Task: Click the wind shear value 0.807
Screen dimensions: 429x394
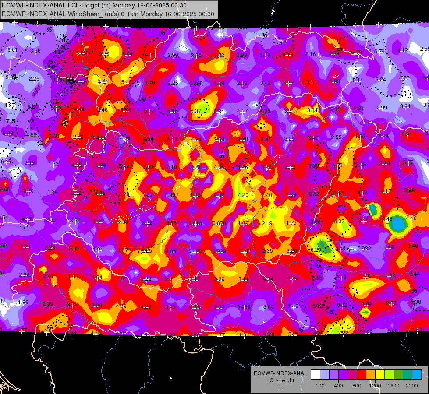Action: pos(172,195)
